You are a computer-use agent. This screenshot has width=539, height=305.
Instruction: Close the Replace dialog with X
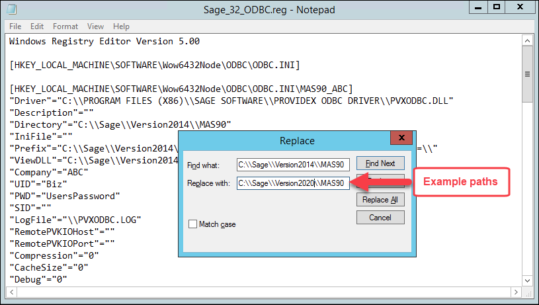(x=401, y=138)
